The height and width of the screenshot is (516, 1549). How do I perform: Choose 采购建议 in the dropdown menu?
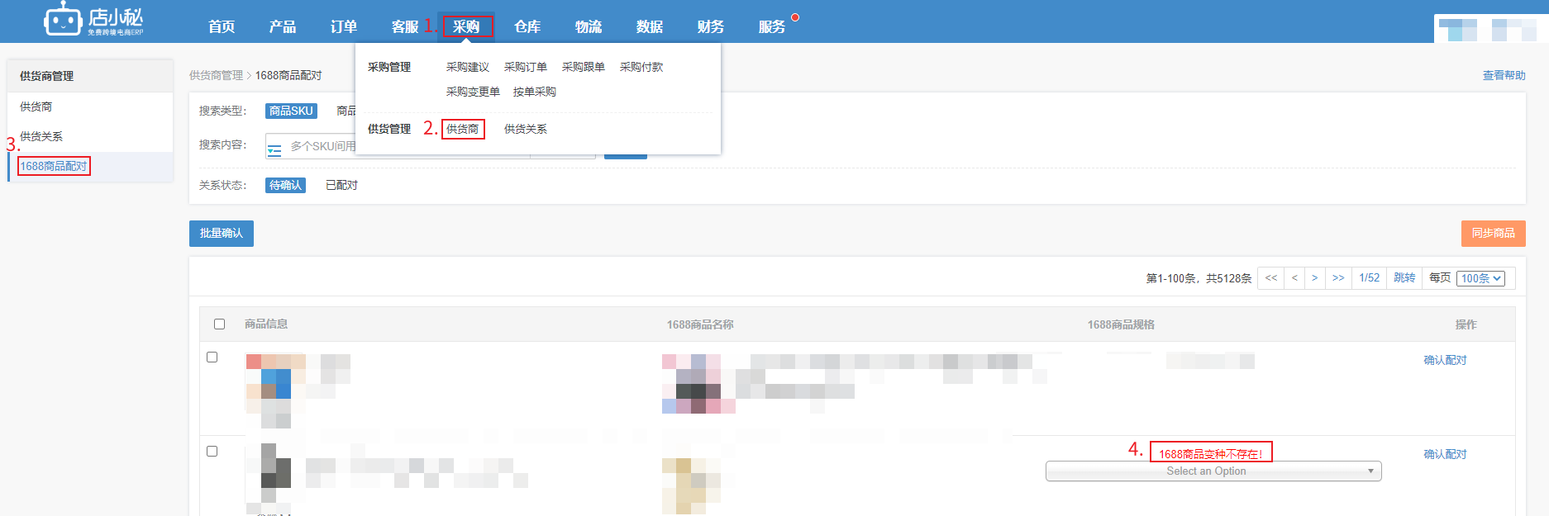click(468, 67)
